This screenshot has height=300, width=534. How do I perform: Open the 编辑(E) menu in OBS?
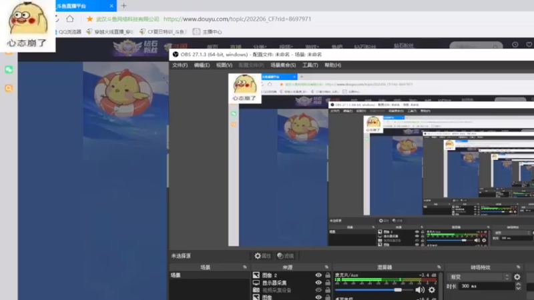point(202,65)
